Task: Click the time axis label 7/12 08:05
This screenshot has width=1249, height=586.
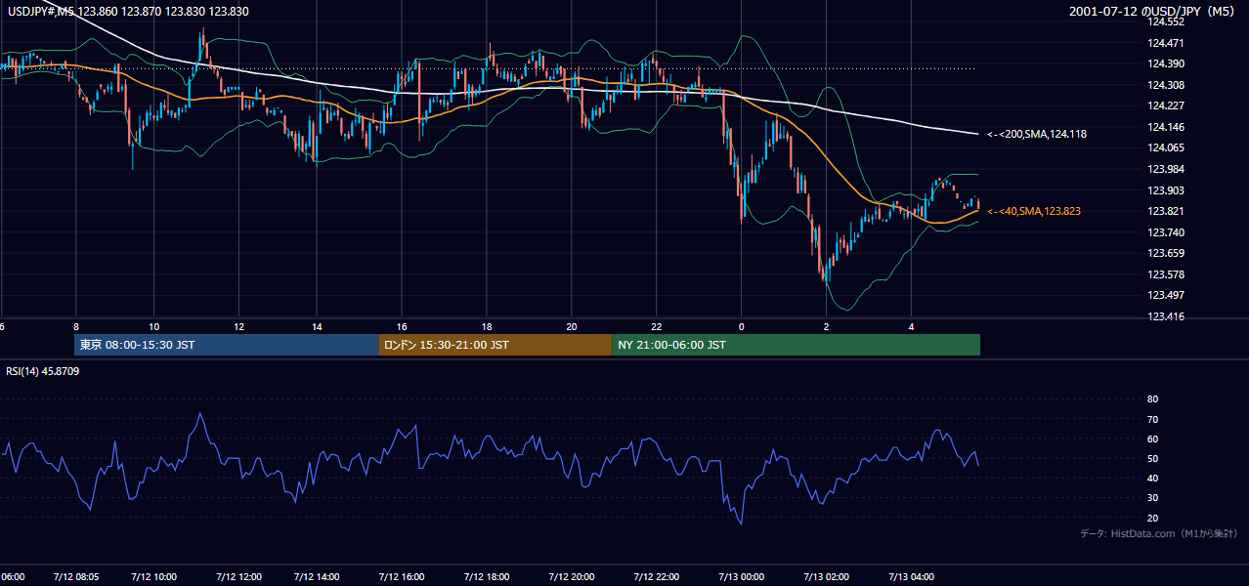Action: (75, 576)
